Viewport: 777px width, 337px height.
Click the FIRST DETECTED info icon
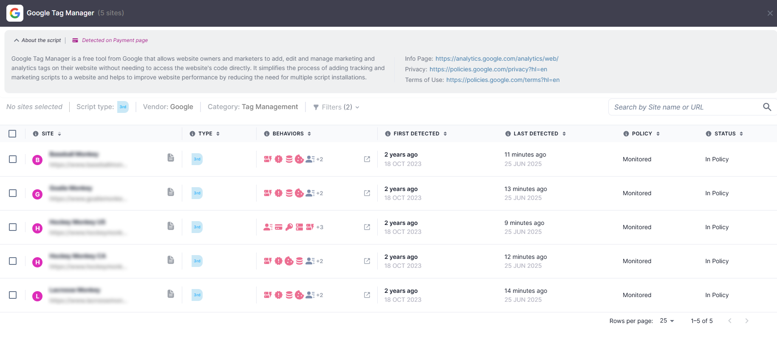[388, 134]
